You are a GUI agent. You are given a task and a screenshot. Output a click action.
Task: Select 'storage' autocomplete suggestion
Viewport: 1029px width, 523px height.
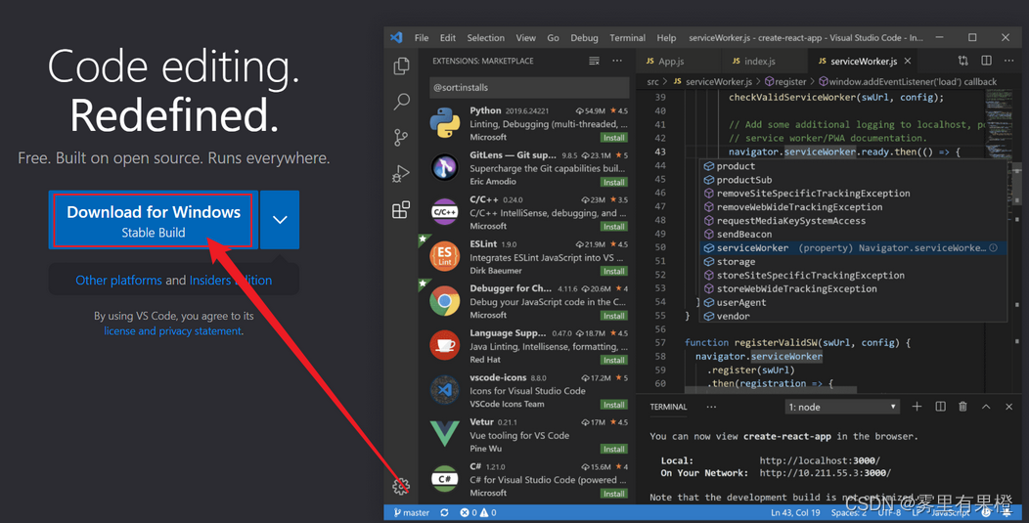854,262
